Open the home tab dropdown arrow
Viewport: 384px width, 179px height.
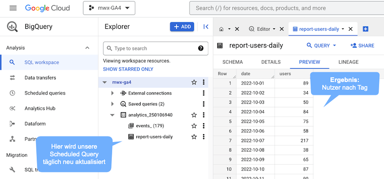tap(229, 29)
